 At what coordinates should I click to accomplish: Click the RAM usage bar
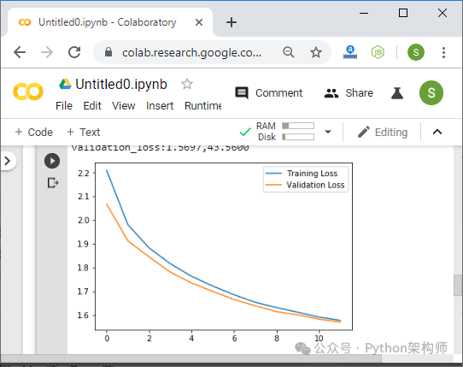point(298,126)
